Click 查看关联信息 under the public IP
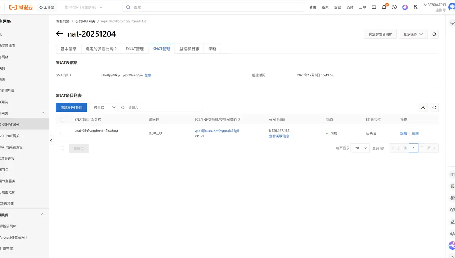455x258 pixels. (279, 136)
